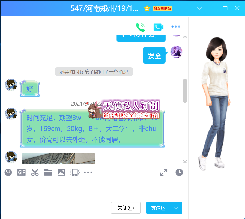Image resolution: width=245 pixels, height=219 pixels.
Task: Expand the input area to full size
Action: pos(164,172)
